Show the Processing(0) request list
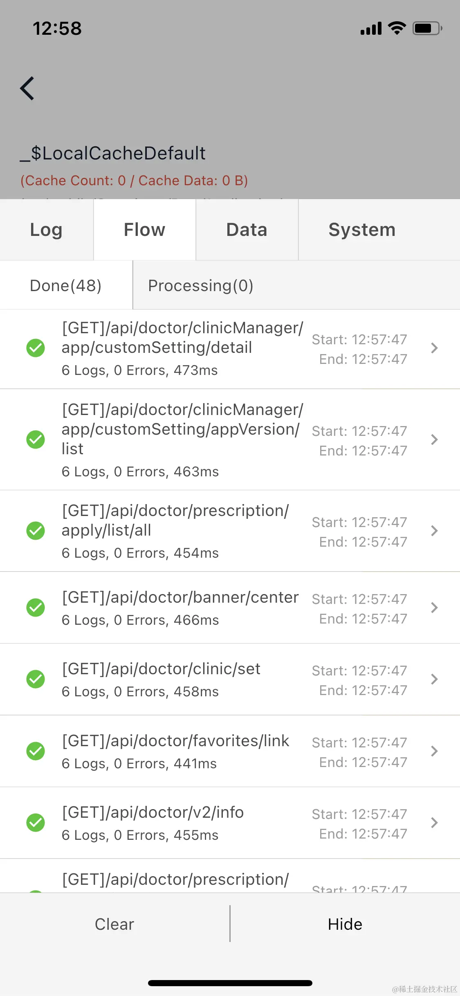This screenshot has width=460, height=996. tap(201, 285)
